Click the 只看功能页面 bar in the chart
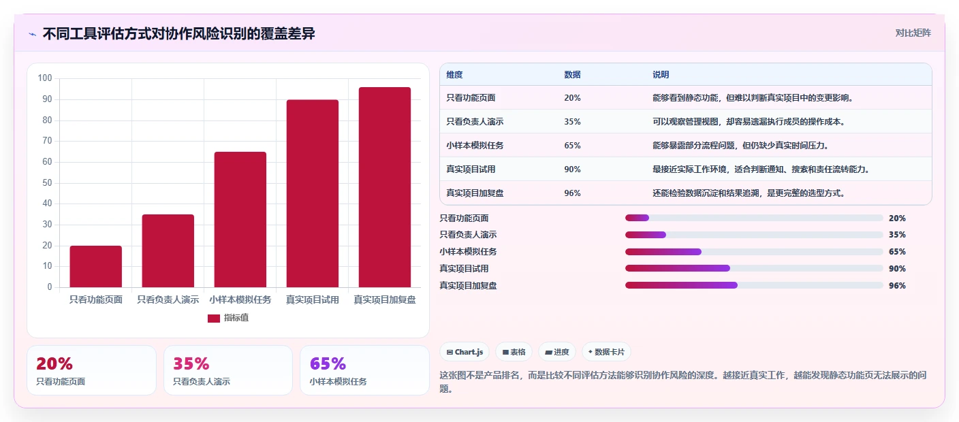959x422 pixels. (96, 266)
